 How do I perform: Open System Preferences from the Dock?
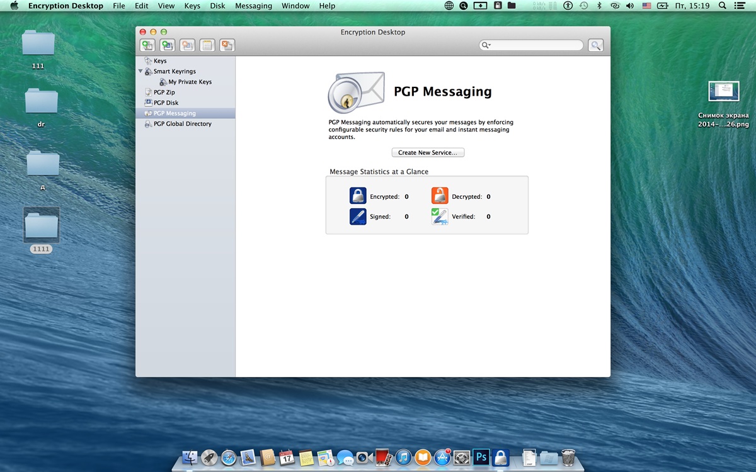[x=462, y=458]
